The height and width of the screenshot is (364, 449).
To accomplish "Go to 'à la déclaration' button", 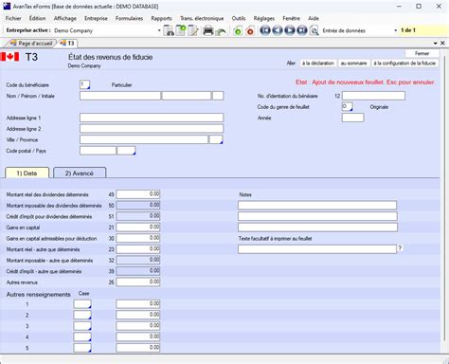I will (318, 64).
